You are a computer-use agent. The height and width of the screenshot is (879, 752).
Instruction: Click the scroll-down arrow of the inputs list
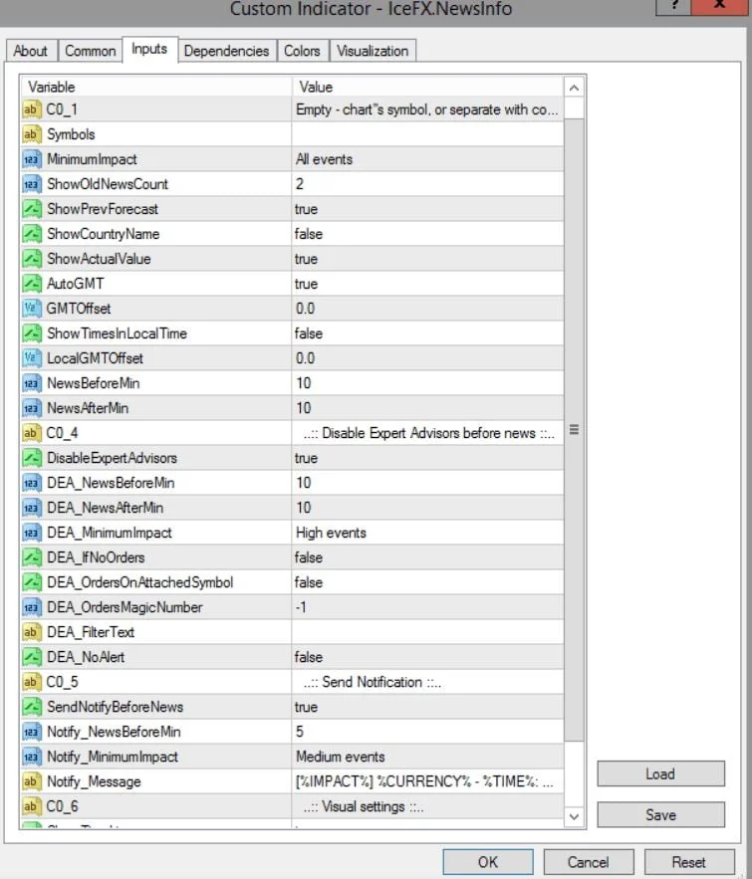click(x=574, y=816)
